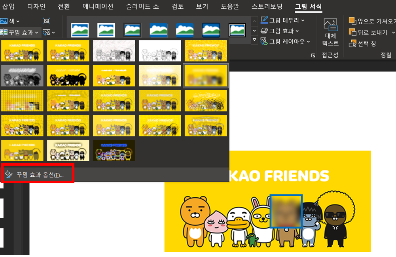The height and width of the screenshot is (257, 396).
Task: Apply the Film Grain effect thumbnail
Action: (114, 101)
